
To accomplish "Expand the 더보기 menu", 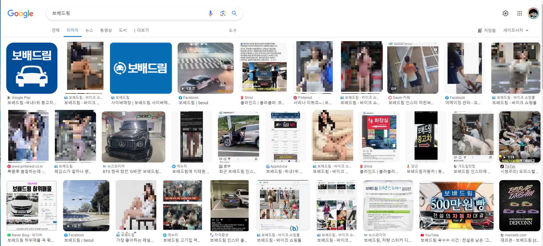I will click(141, 30).
